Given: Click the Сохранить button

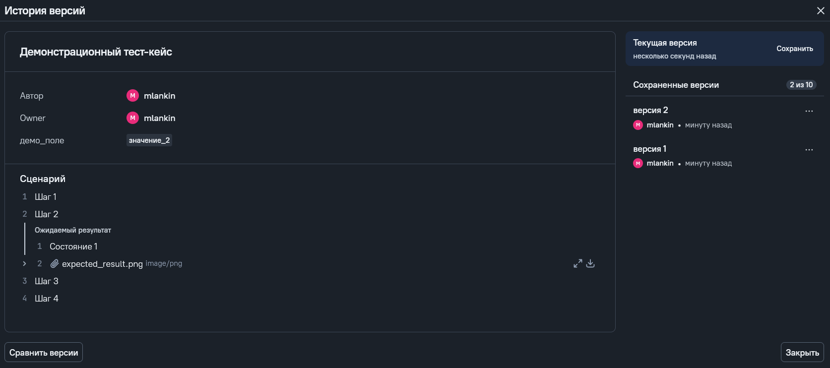Looking at the screenshot, I should tap(794, 49).
